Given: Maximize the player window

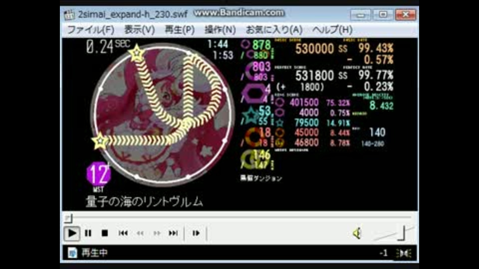Looking at the screenshot, I should tap(383, 14).
